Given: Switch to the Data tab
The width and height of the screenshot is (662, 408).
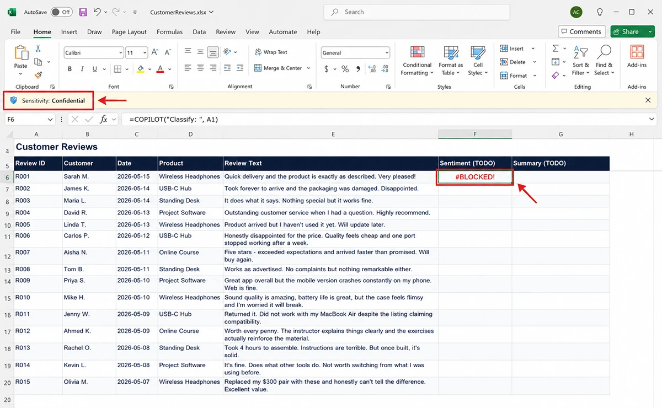Looking at the screenshot, I should click(199, 32).
